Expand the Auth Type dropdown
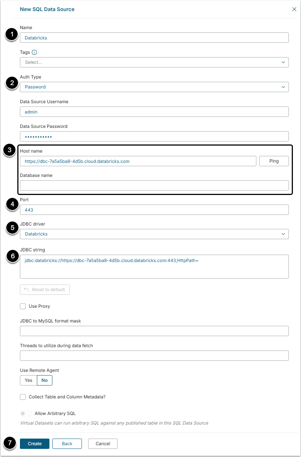The width and height of the screenshot is (301, 457). [154, 87]
